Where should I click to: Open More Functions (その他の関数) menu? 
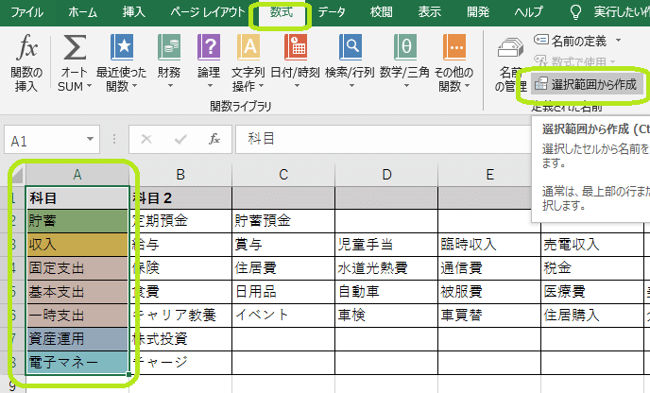[x=453, y=63]
